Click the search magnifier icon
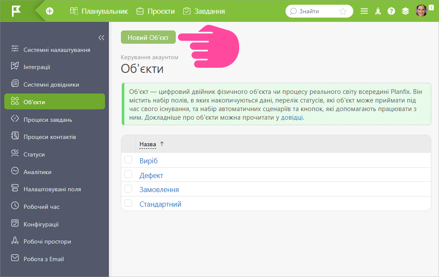The width and height of the screenshot is (439, 277). coord(293,11)
